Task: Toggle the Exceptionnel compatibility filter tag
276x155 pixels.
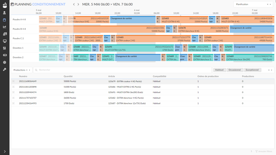Action: [253, 70]
